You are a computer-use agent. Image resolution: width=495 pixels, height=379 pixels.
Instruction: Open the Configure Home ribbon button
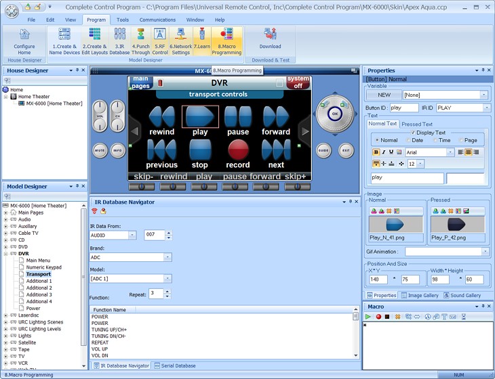(x=24, y=41)
